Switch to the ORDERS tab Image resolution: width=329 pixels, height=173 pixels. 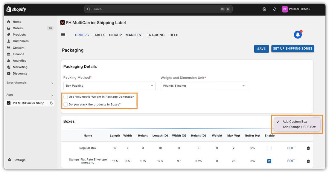82,35
